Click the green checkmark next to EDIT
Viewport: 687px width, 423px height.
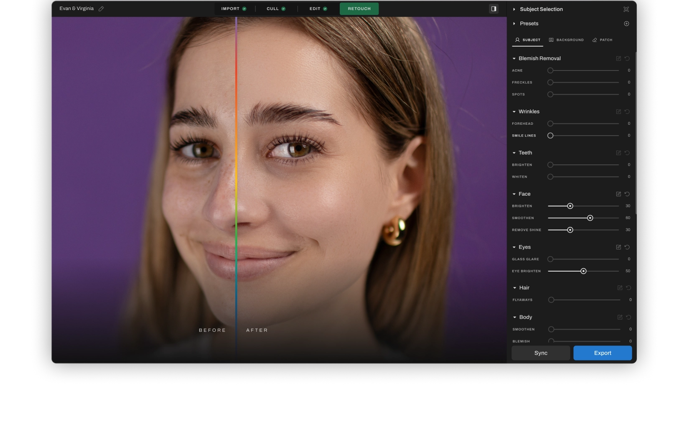coord(326,8)
